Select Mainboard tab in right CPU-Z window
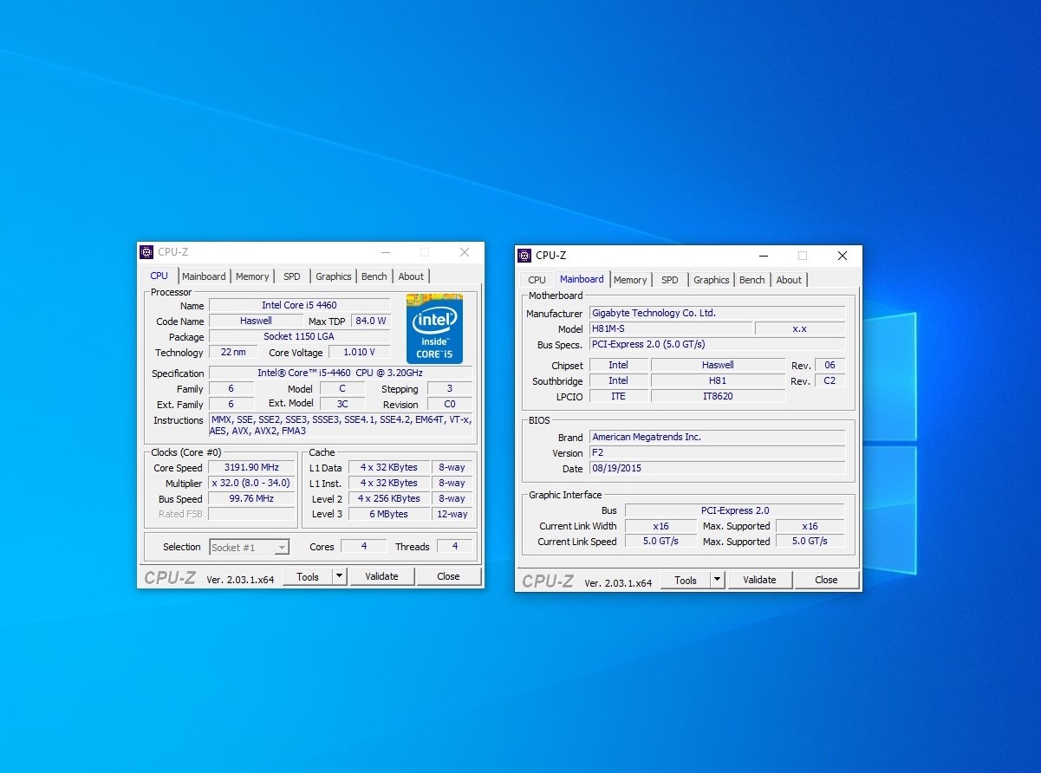The image size is (1041, 773). click(582, 279)
